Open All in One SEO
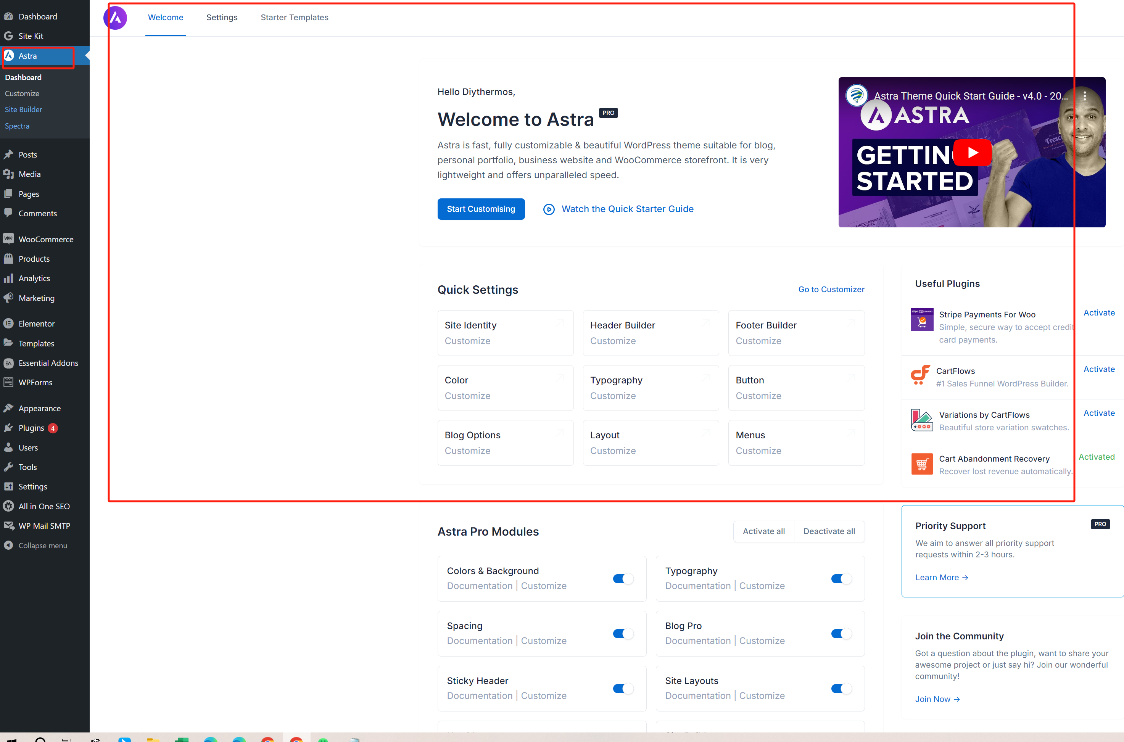The image size is (1124, 742). click(x=43, y=506)
